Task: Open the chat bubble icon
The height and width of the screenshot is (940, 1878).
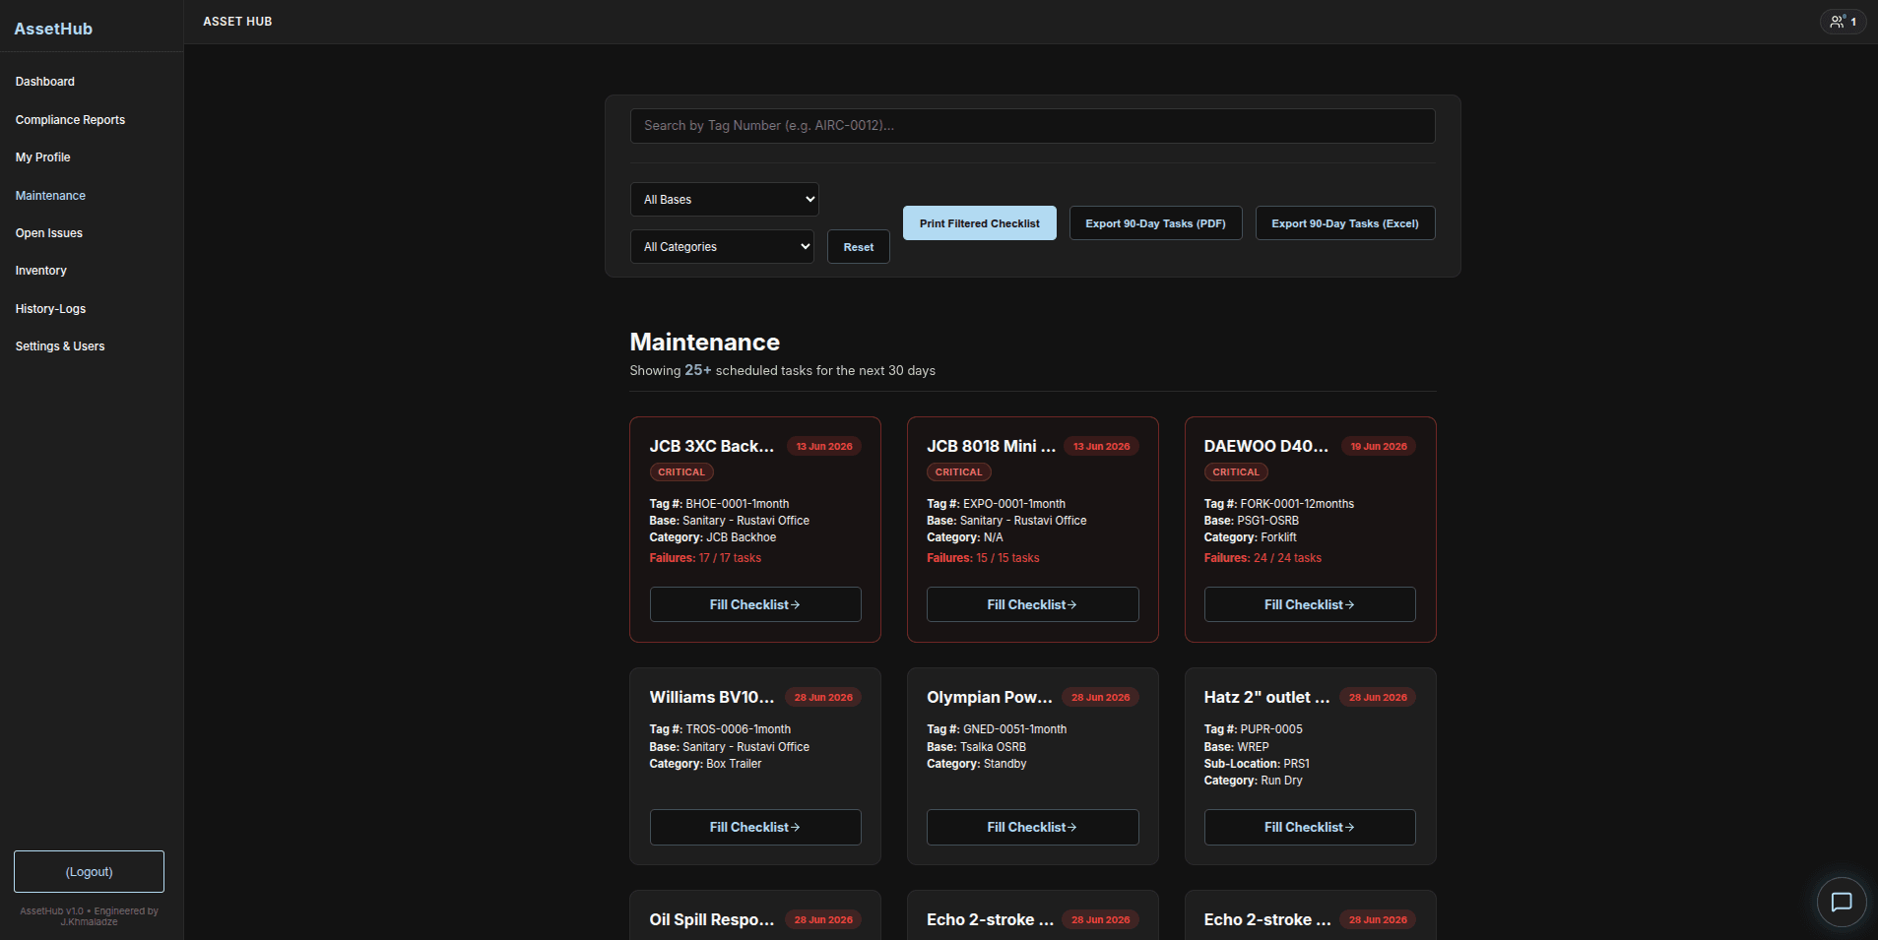Action: click(1841, 902)
